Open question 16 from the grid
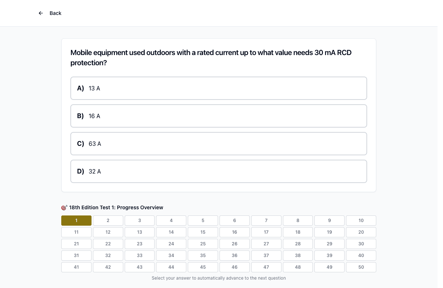Image resolution: width=443 pixels, height=288 pixels. point(234,232)
